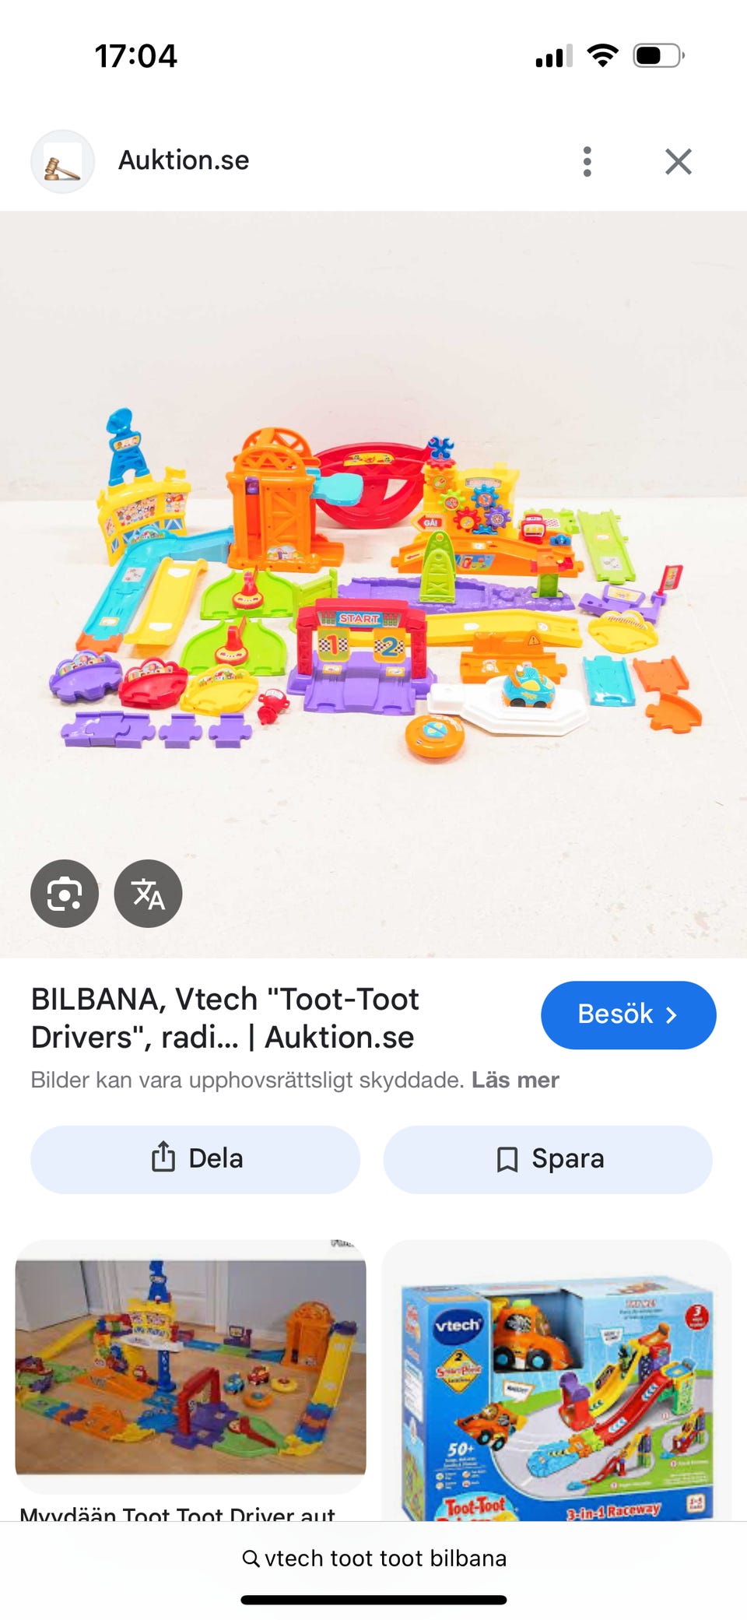Tap the Dela share button label
The height and width of the screenshot is (1620, 747).
pos(216,1158)
